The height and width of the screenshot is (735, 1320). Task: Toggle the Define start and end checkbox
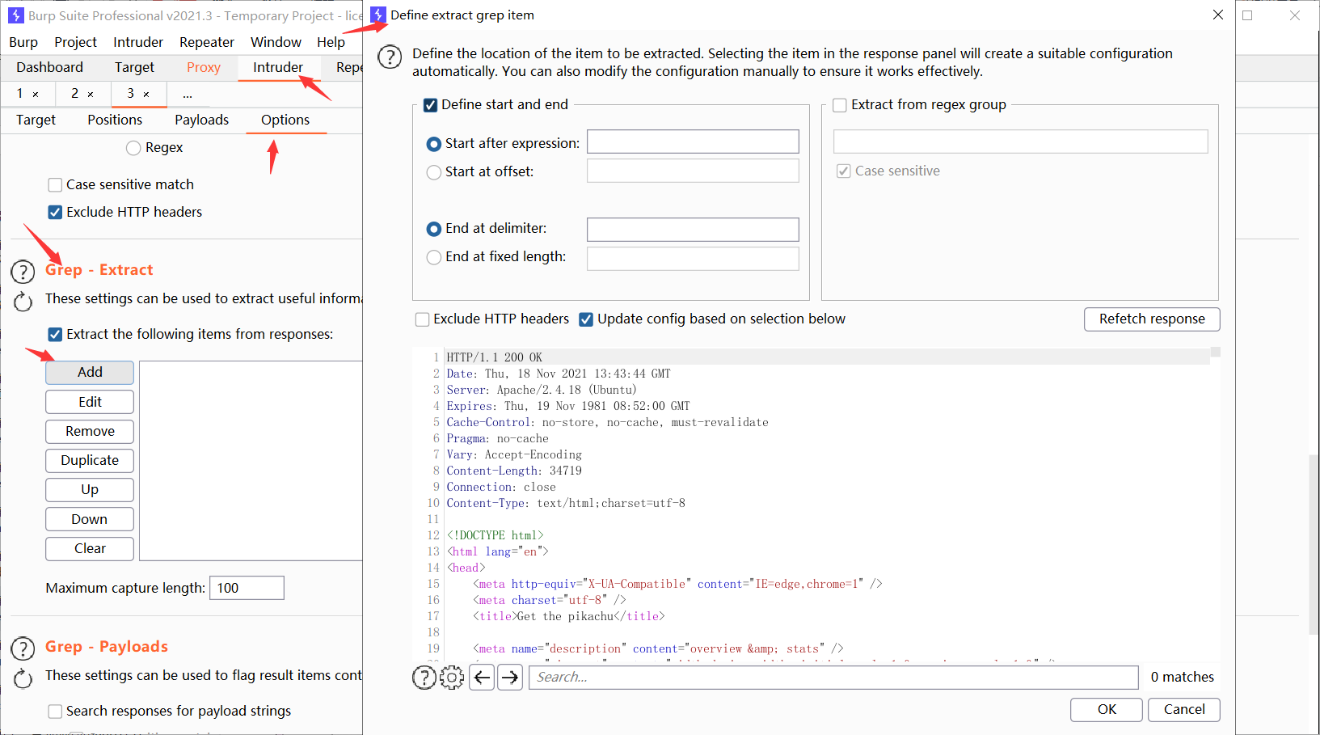[x=431, y=105]
